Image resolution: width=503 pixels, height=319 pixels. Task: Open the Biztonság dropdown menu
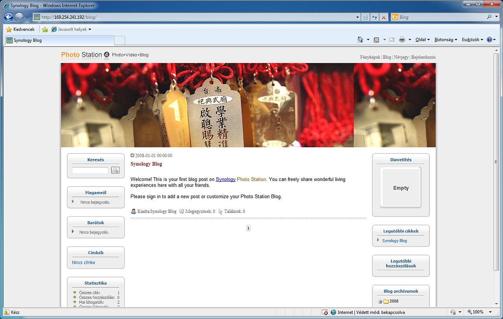(446, 40)
